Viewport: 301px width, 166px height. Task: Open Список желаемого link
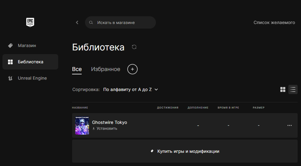click(274, 22)
